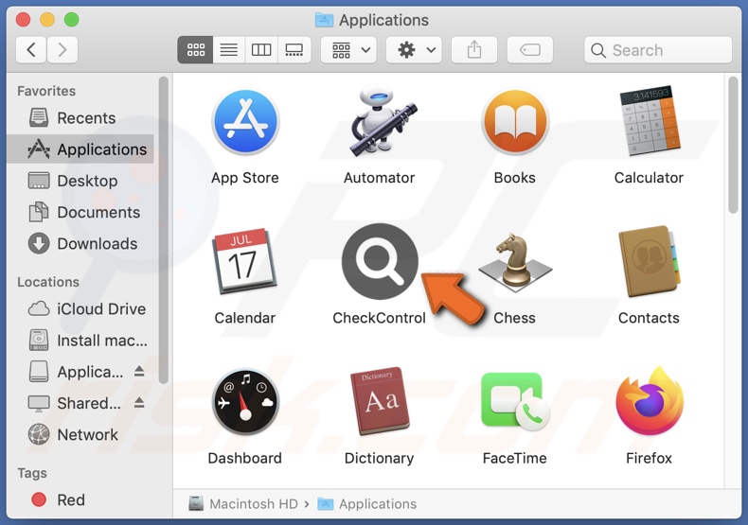Open the gear Action menu
This screenshot has width=748, height=525.
click(414, 49)
